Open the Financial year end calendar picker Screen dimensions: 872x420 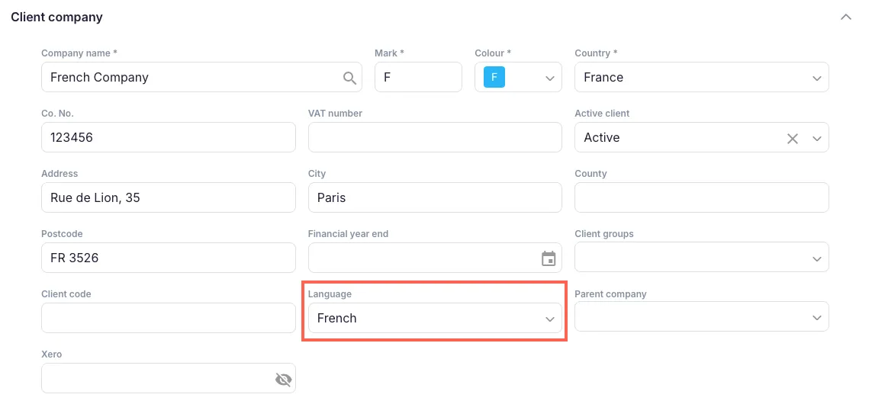coord(549,258)
